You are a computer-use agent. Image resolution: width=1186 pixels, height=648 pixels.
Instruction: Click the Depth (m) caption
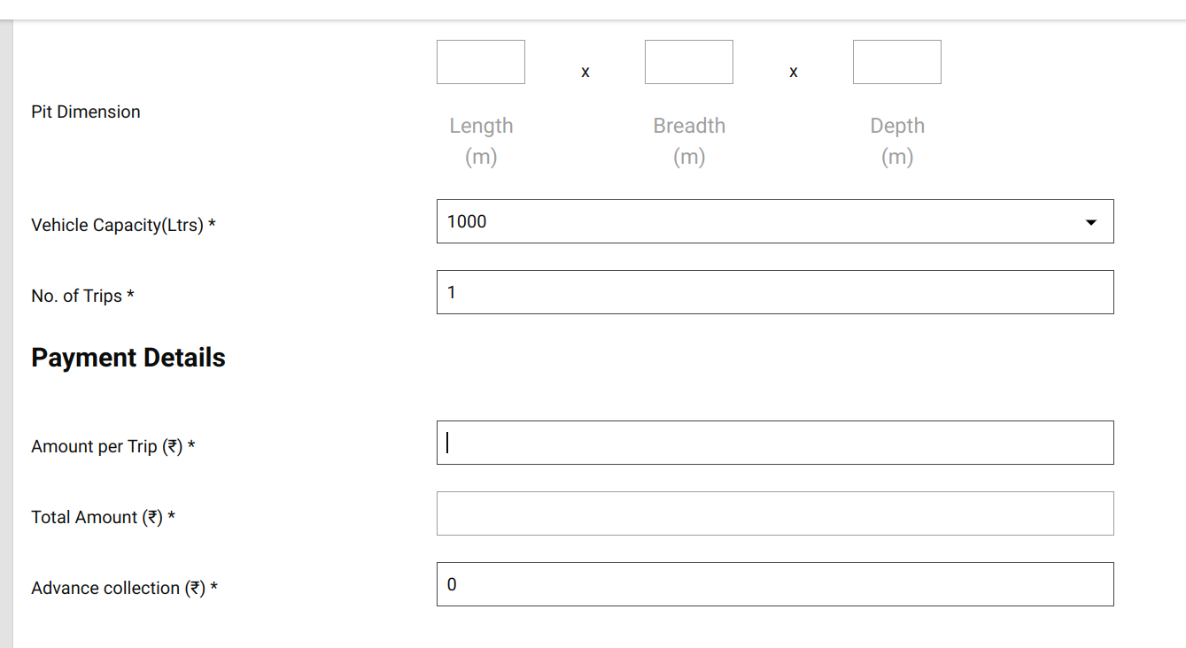tap(897, 141)
